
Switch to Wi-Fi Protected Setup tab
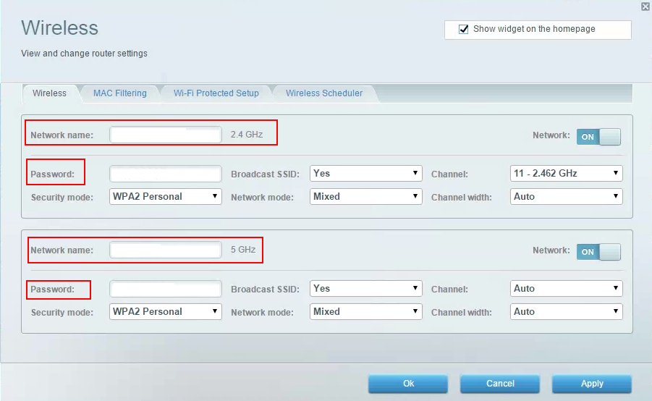[x=216, y=93]
